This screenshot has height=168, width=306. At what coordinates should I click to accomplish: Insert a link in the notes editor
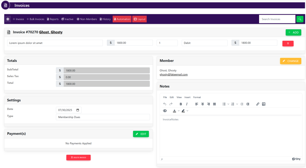pos(258,104)
